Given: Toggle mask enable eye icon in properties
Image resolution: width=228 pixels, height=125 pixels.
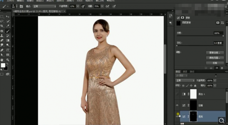Looking at the screenshot, I should 217,68.
